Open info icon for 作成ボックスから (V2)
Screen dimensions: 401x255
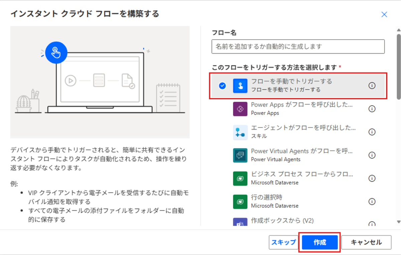(x=372, y=224)
